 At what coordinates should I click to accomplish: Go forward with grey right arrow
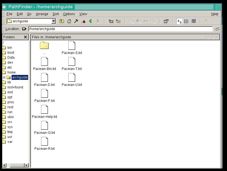[98, 21]
